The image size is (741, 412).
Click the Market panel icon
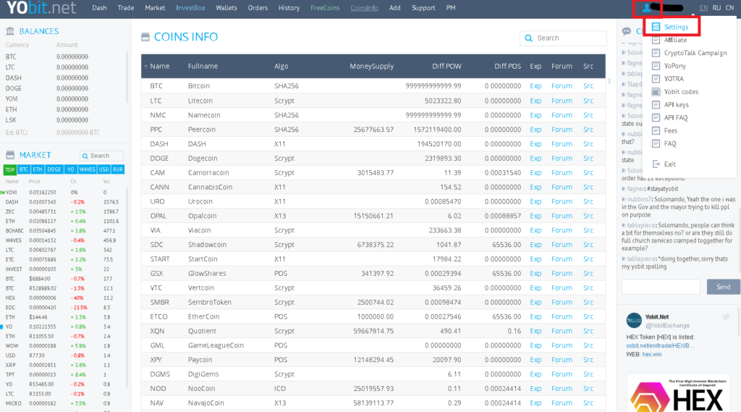click(x=10, y=155)
